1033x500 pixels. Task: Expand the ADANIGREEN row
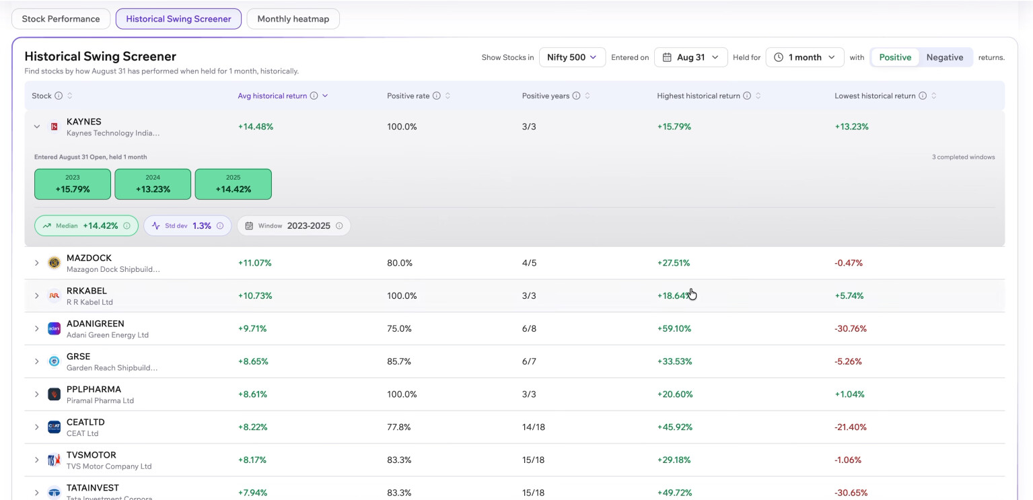37,328
